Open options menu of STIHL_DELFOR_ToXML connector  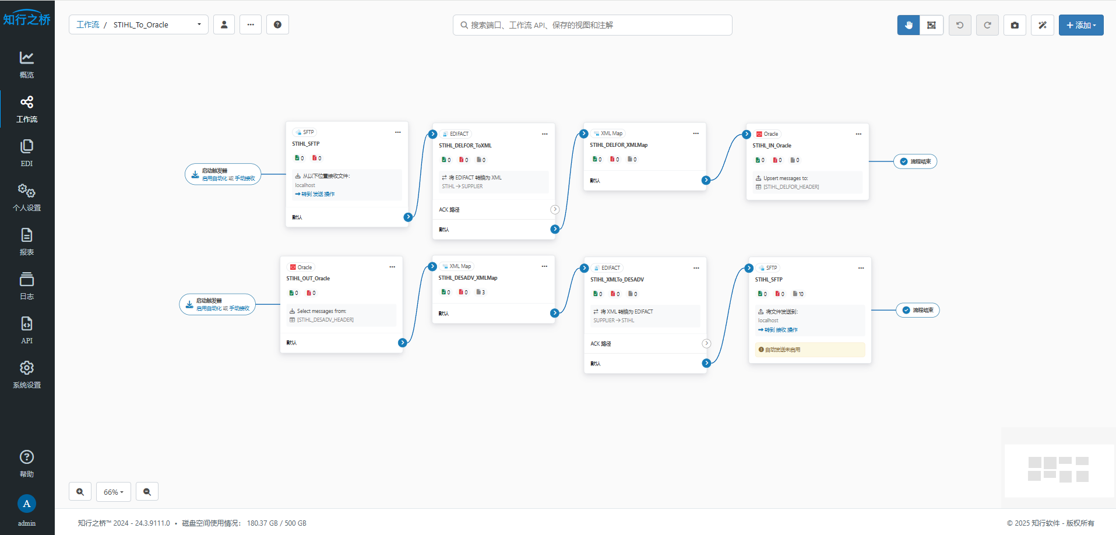tap(545, 134)
